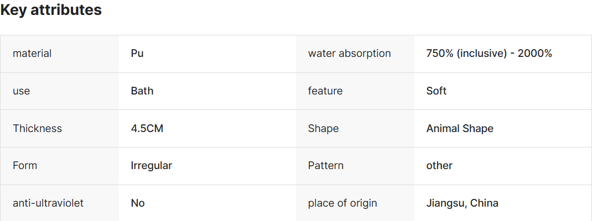This screenshot has height=221, width=592.
Task: Click the anti-ultraviolet label
Action: point(48,203)
